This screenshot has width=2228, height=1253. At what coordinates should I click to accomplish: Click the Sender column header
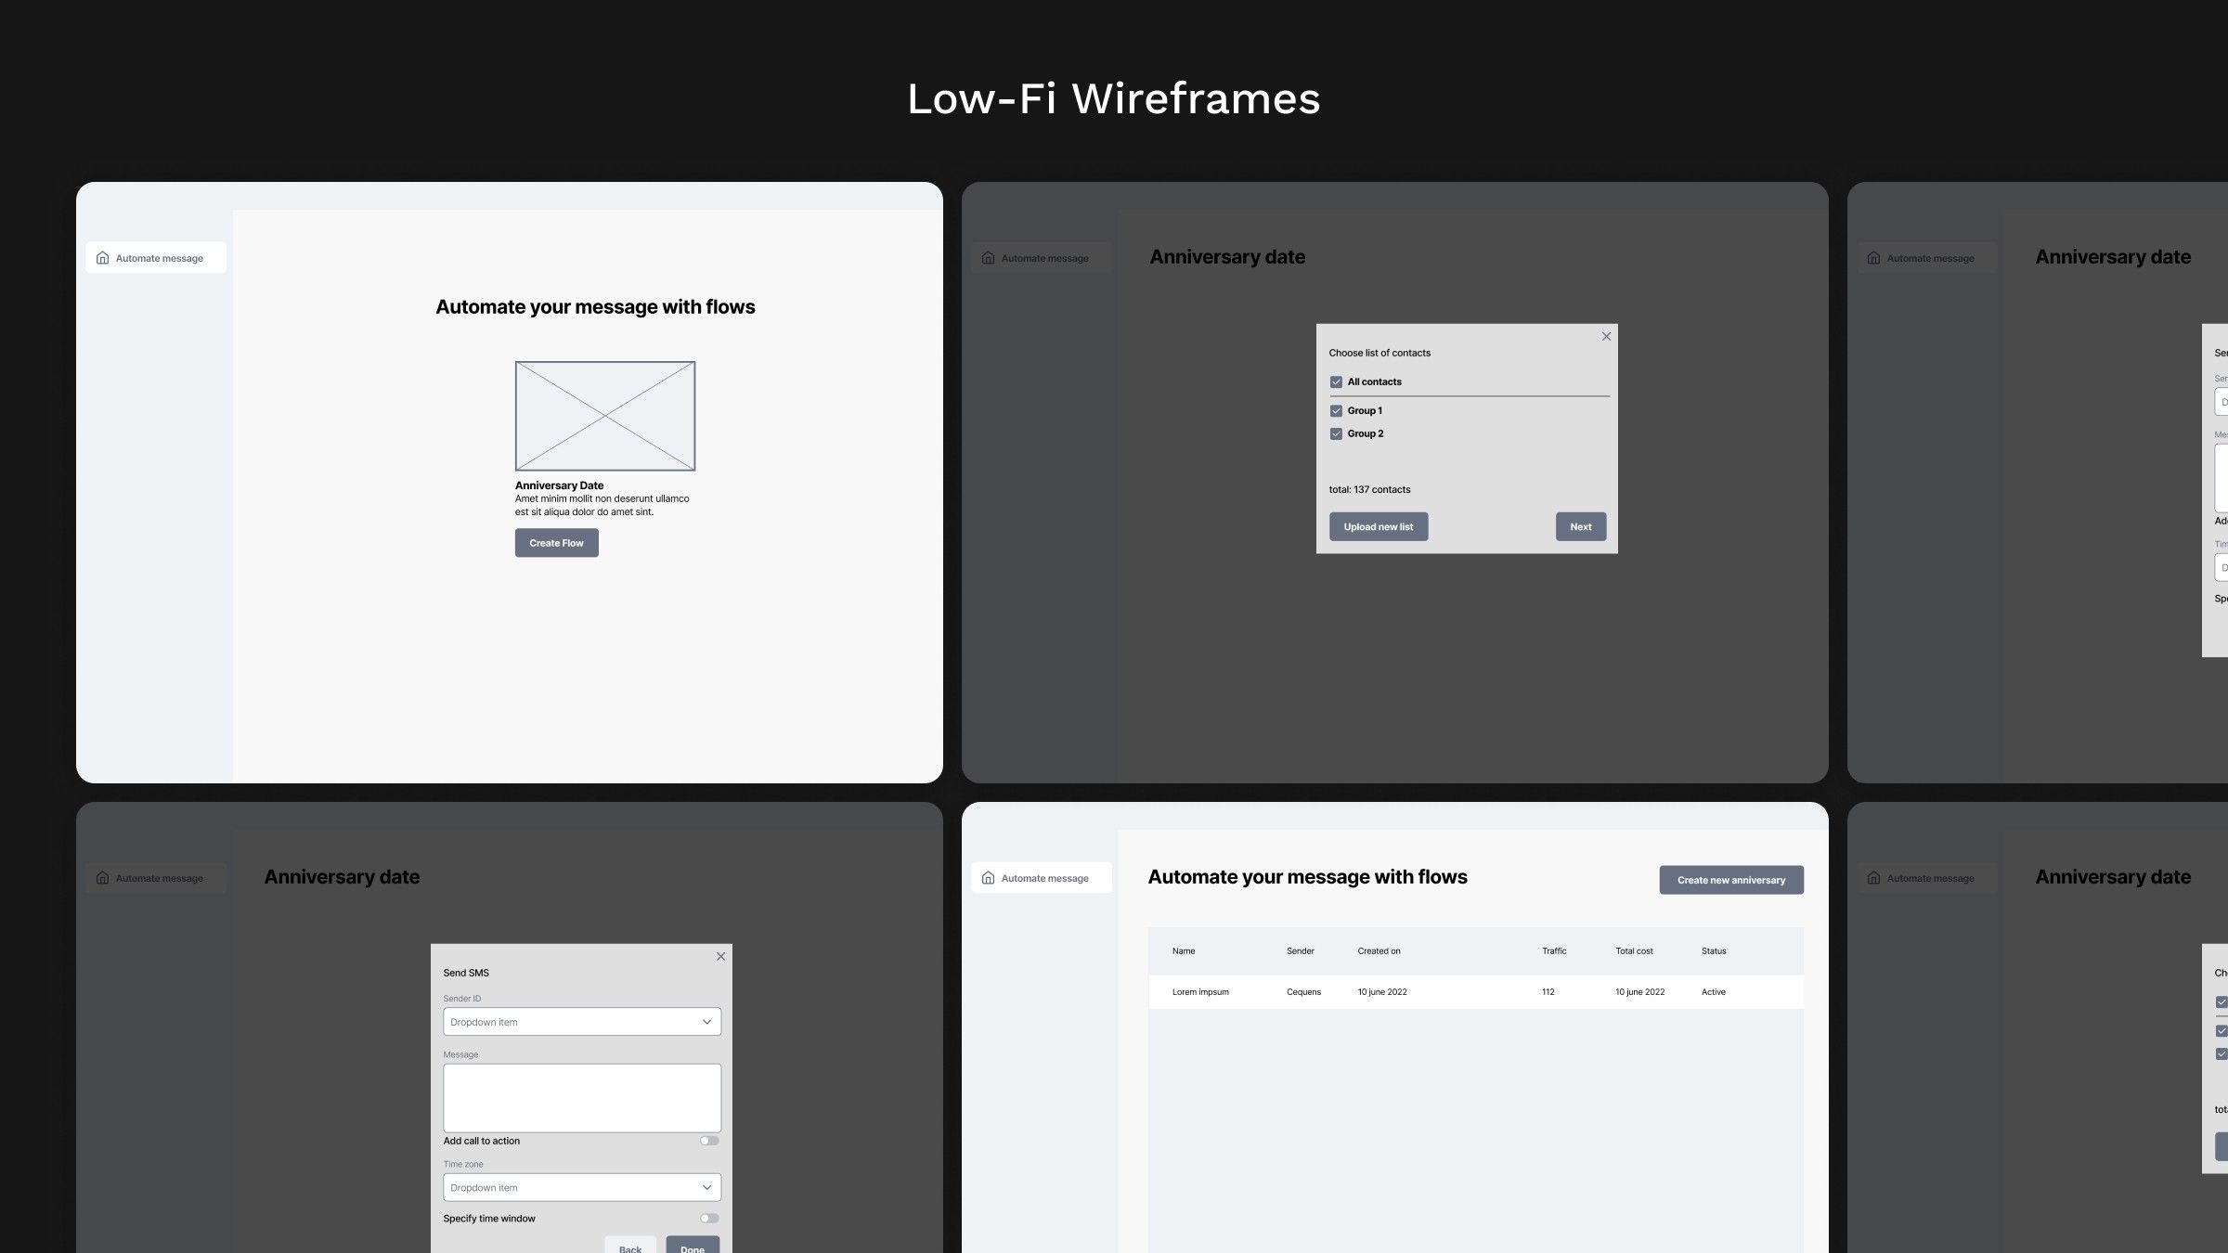pos(1301,951)
